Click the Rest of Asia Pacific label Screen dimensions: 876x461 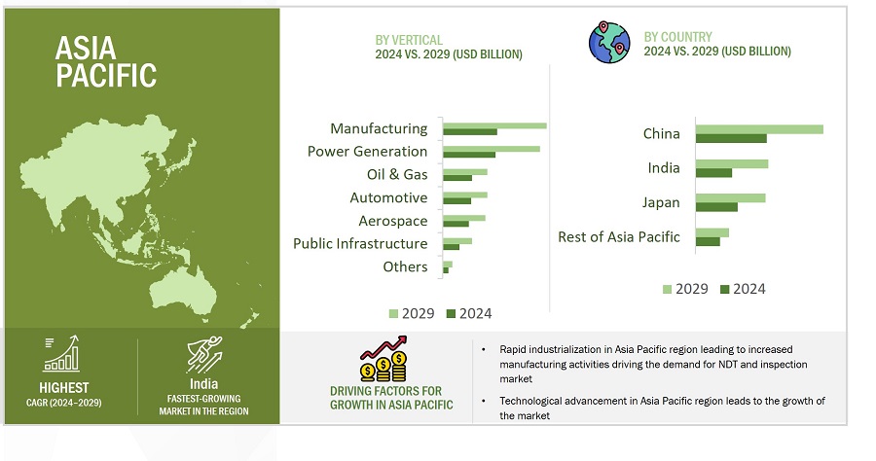(x=619, y=237)
